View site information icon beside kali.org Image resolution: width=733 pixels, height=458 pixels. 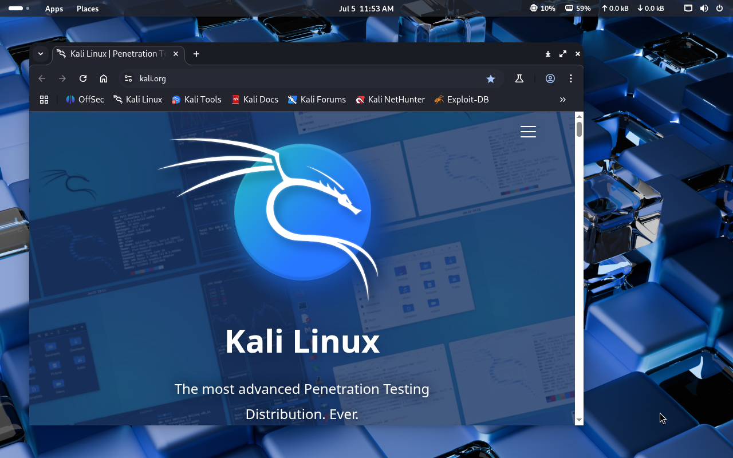click(128, 78)
